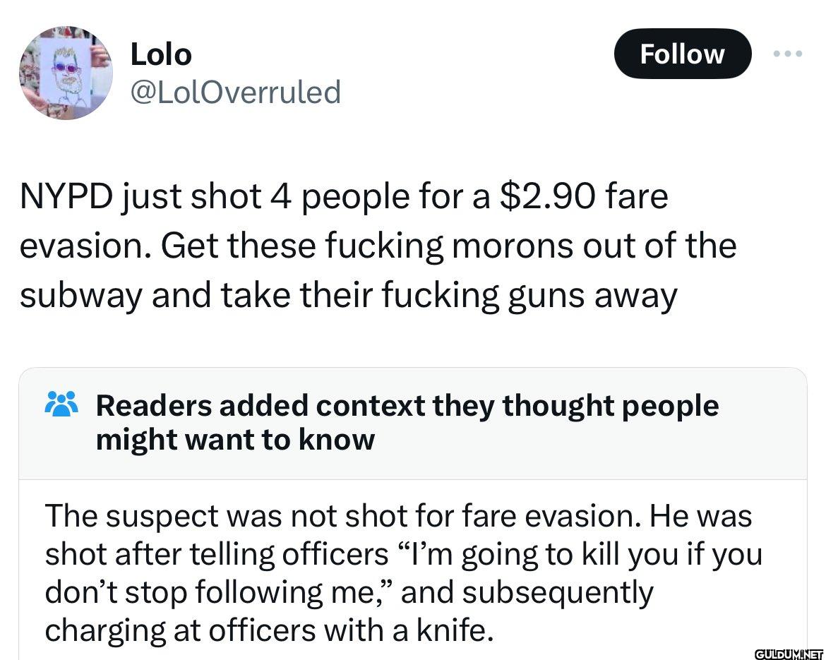Visit the @LolOverruled handle
826x660 pixels.
(236, 92)
